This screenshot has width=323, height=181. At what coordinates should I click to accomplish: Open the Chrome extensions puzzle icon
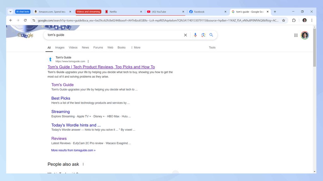tap(294, 20)
